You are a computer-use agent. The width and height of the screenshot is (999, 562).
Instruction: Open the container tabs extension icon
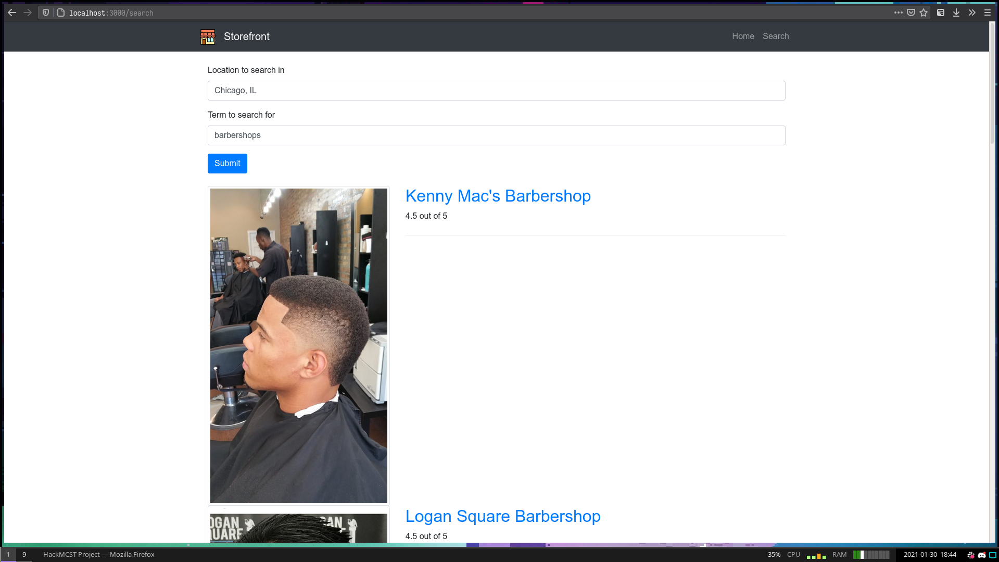point(941,13)
